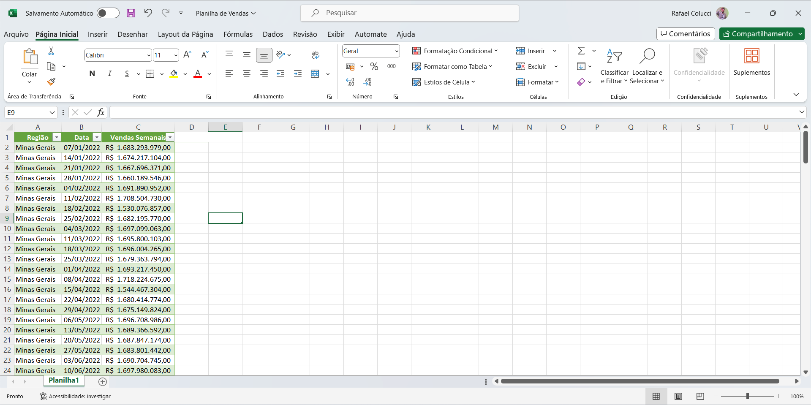Apply red font color A
811x405 pixels.
point(198,74)
